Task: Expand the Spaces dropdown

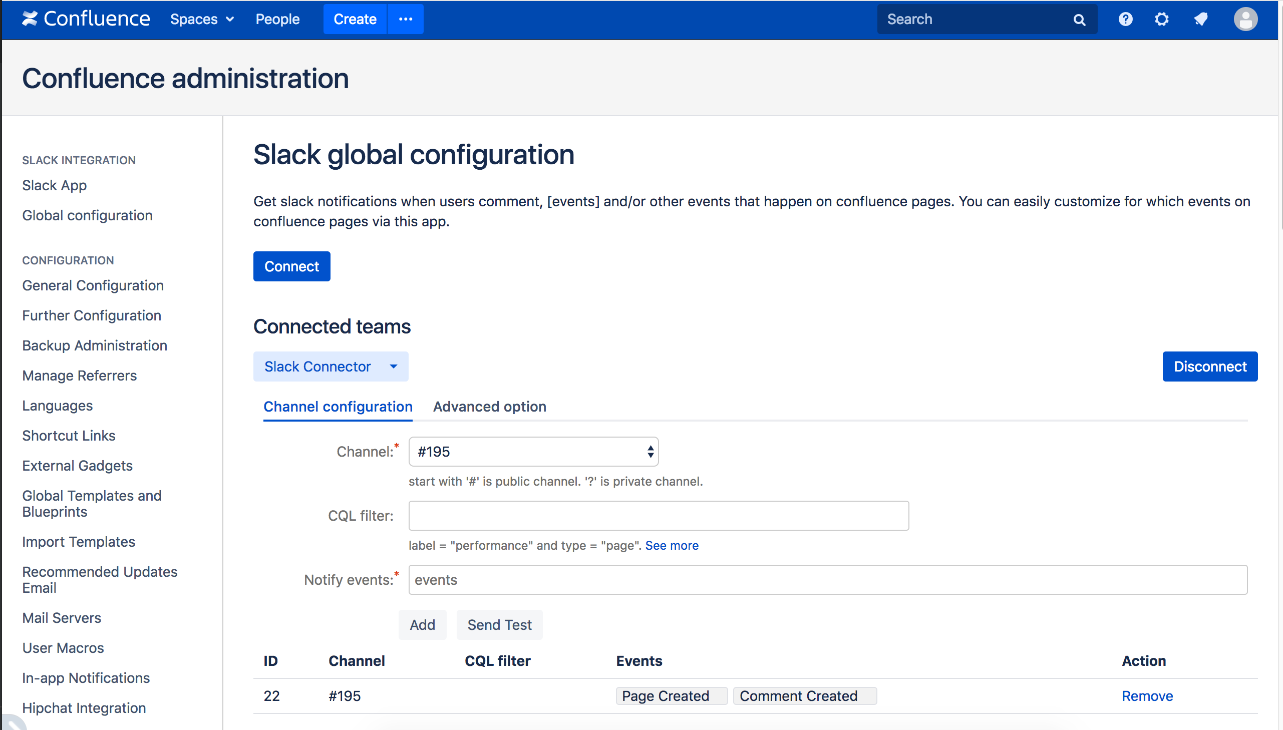Action: tap(201, 19)
